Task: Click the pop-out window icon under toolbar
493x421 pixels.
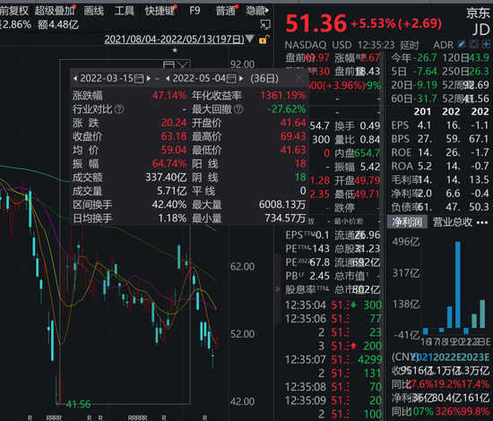Action: 265,24
